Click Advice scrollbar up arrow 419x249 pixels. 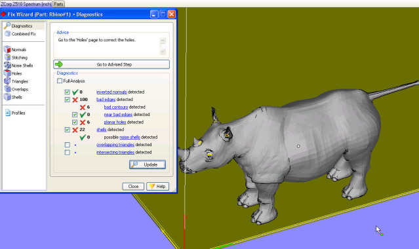click(x=163, y=41)
